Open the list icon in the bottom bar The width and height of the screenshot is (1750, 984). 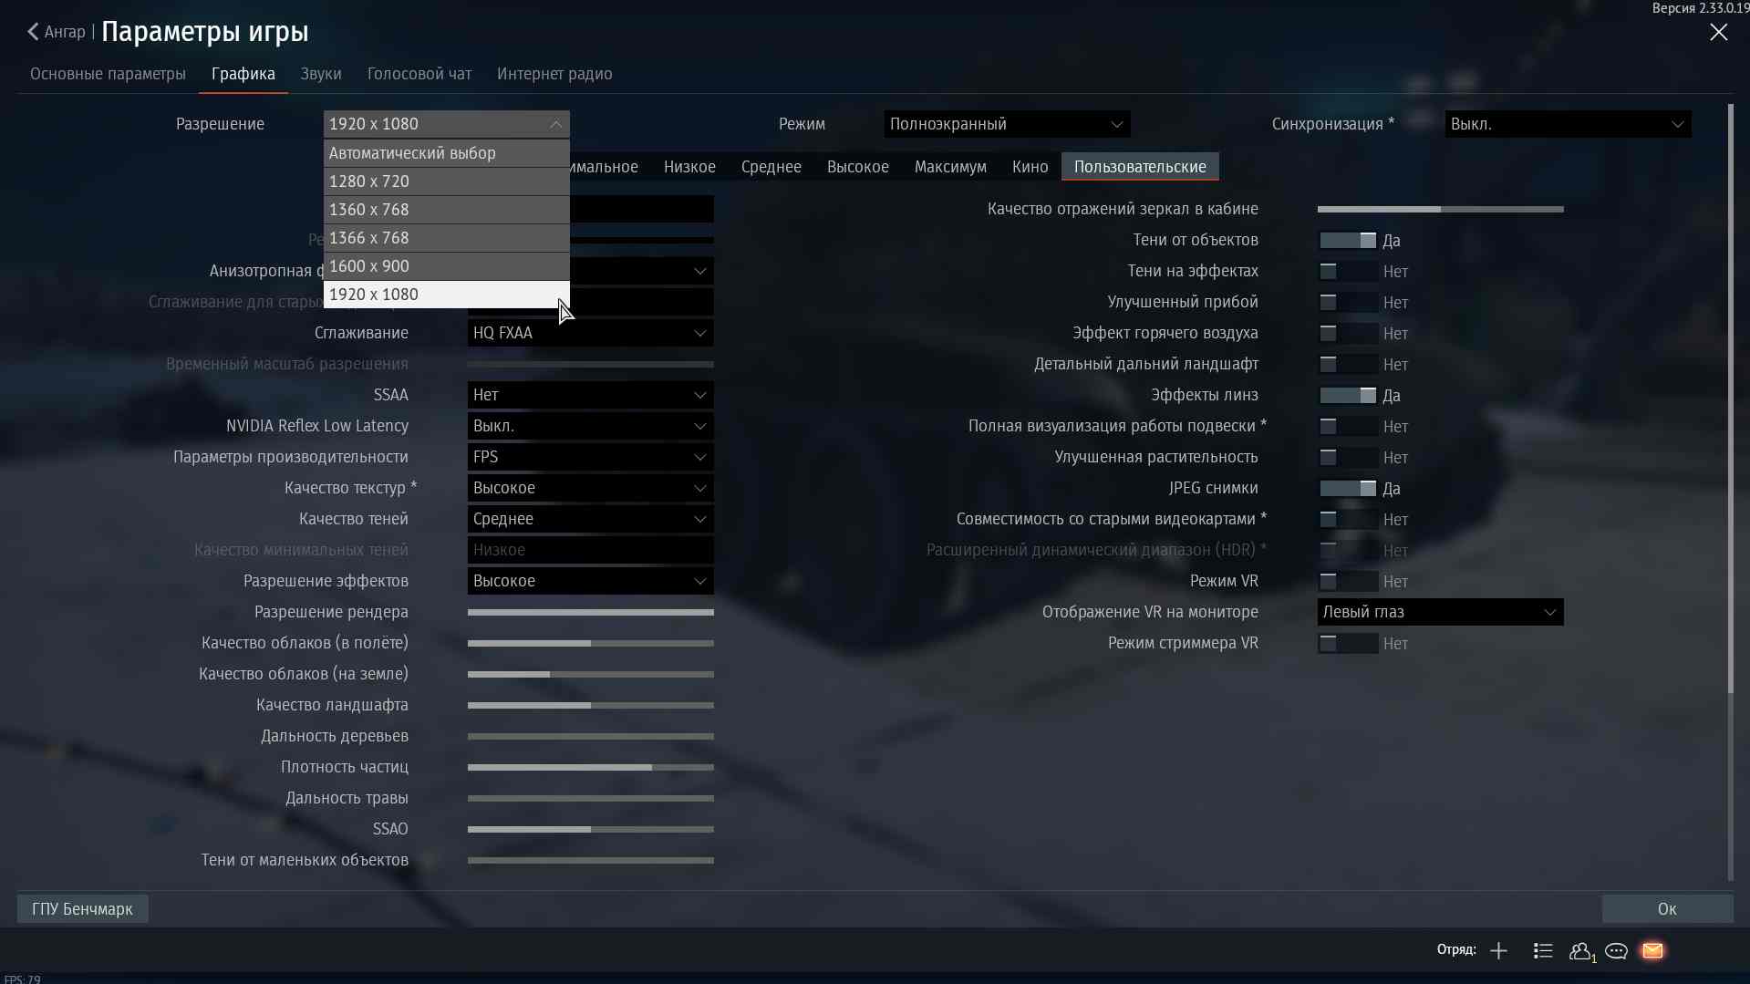click(1543, 951)
